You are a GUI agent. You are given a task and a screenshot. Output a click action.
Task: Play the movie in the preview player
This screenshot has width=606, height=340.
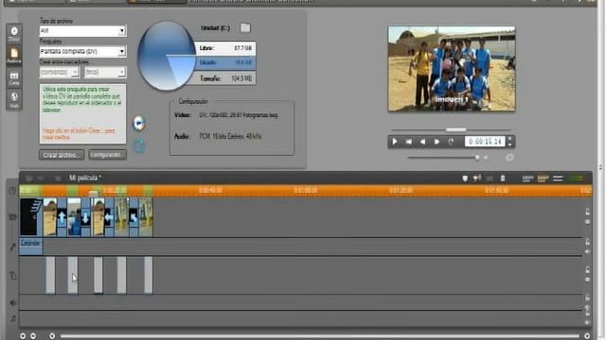coord(395,142)
